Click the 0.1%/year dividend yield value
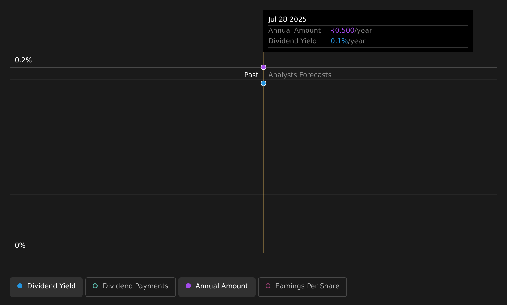507x305 pixels. 348,41
